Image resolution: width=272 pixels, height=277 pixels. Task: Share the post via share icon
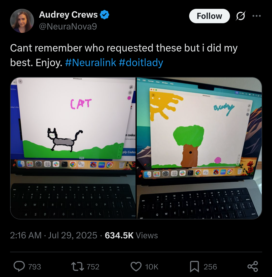(253, 266)
